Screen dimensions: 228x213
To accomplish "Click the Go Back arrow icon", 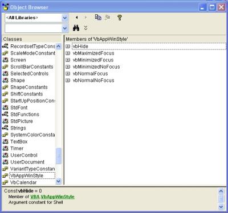I will [76, 18].
